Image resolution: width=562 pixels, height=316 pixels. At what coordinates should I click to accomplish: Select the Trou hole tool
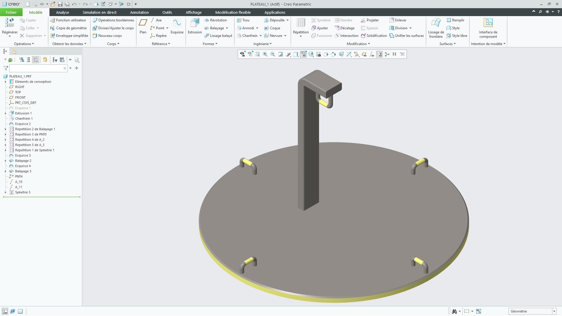coord(243,20)
